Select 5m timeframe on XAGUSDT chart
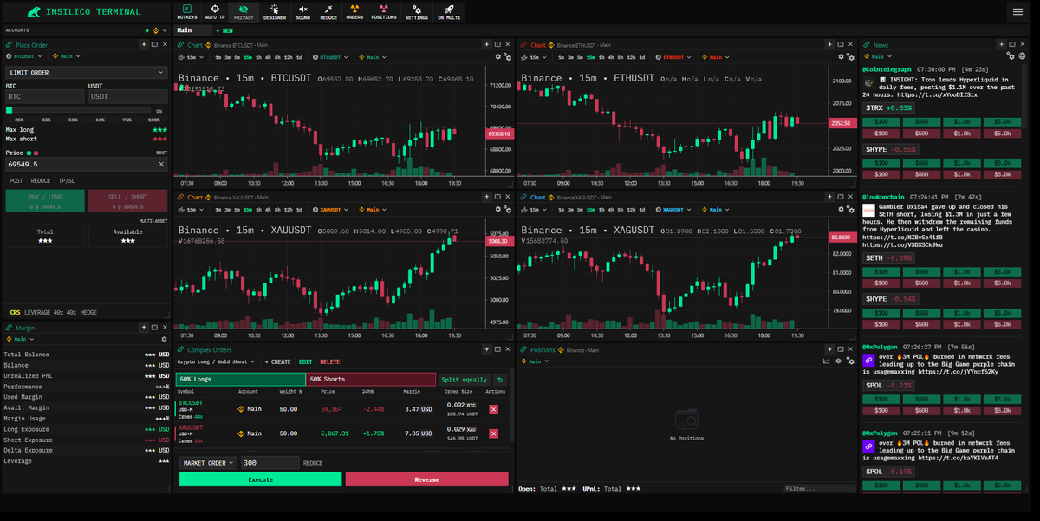 pyautogui.click(x=579, y=209)
